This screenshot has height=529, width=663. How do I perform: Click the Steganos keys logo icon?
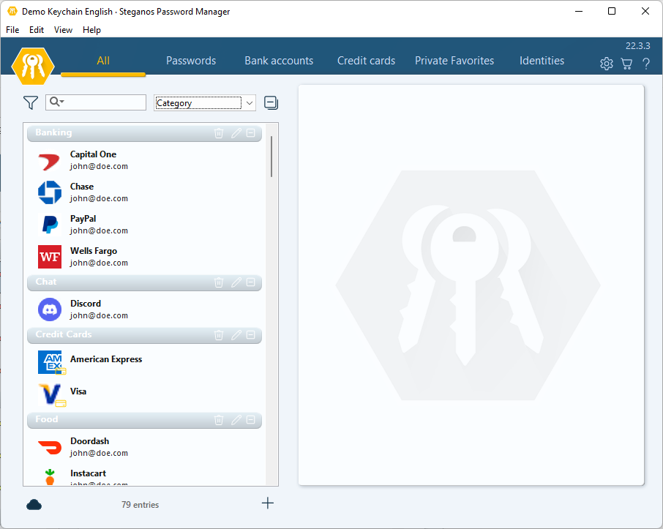32,66
